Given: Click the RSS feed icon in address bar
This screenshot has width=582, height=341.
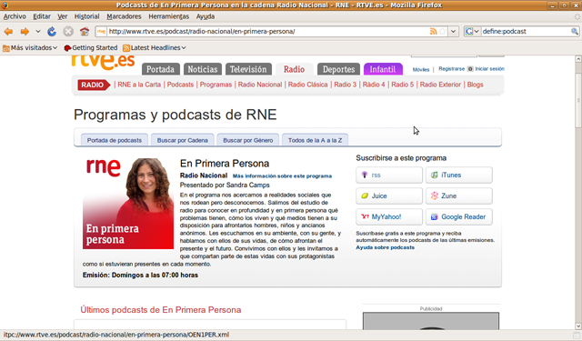Looking at the screenshot, I should click(433, 32).
